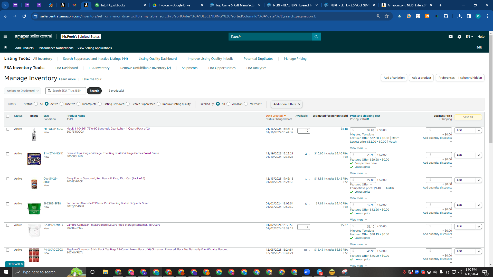Open the Add Products menu item

pyautogui.click(x=24, y=48)
